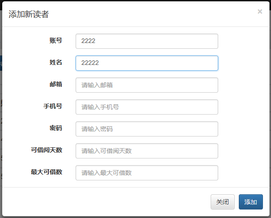
Task: Click the 密码 field label
Action: point(55,128)
